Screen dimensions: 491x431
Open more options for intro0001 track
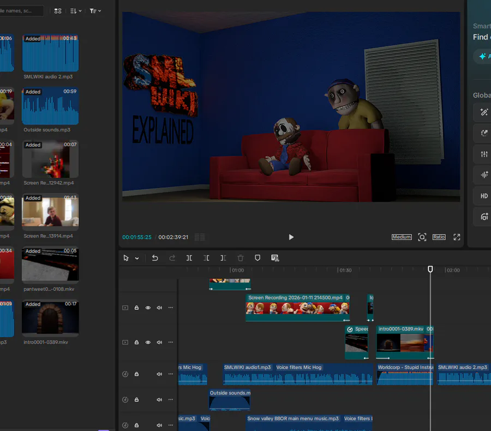(x=171, y=342)
